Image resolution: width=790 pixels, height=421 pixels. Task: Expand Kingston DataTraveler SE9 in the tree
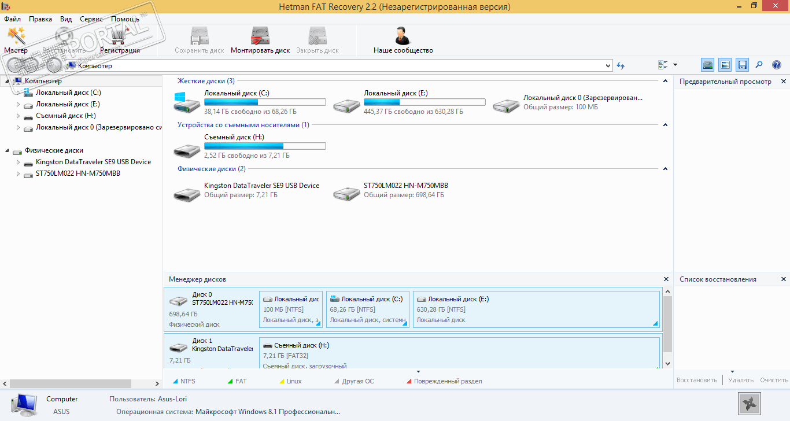pos(18,162)
